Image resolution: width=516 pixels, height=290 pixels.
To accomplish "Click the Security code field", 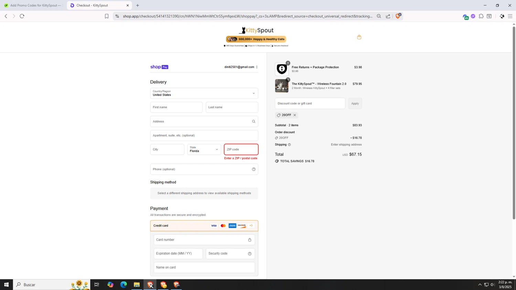I will [x=230, y=254].
